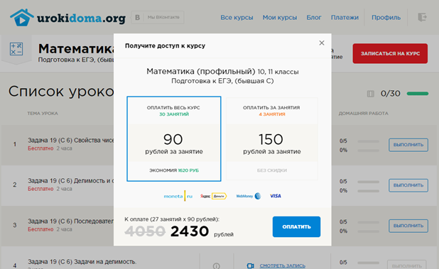This screenshot has width=439, height=269.
Task: Click the crossed-out 4050 price
Action: coord(145,231)
